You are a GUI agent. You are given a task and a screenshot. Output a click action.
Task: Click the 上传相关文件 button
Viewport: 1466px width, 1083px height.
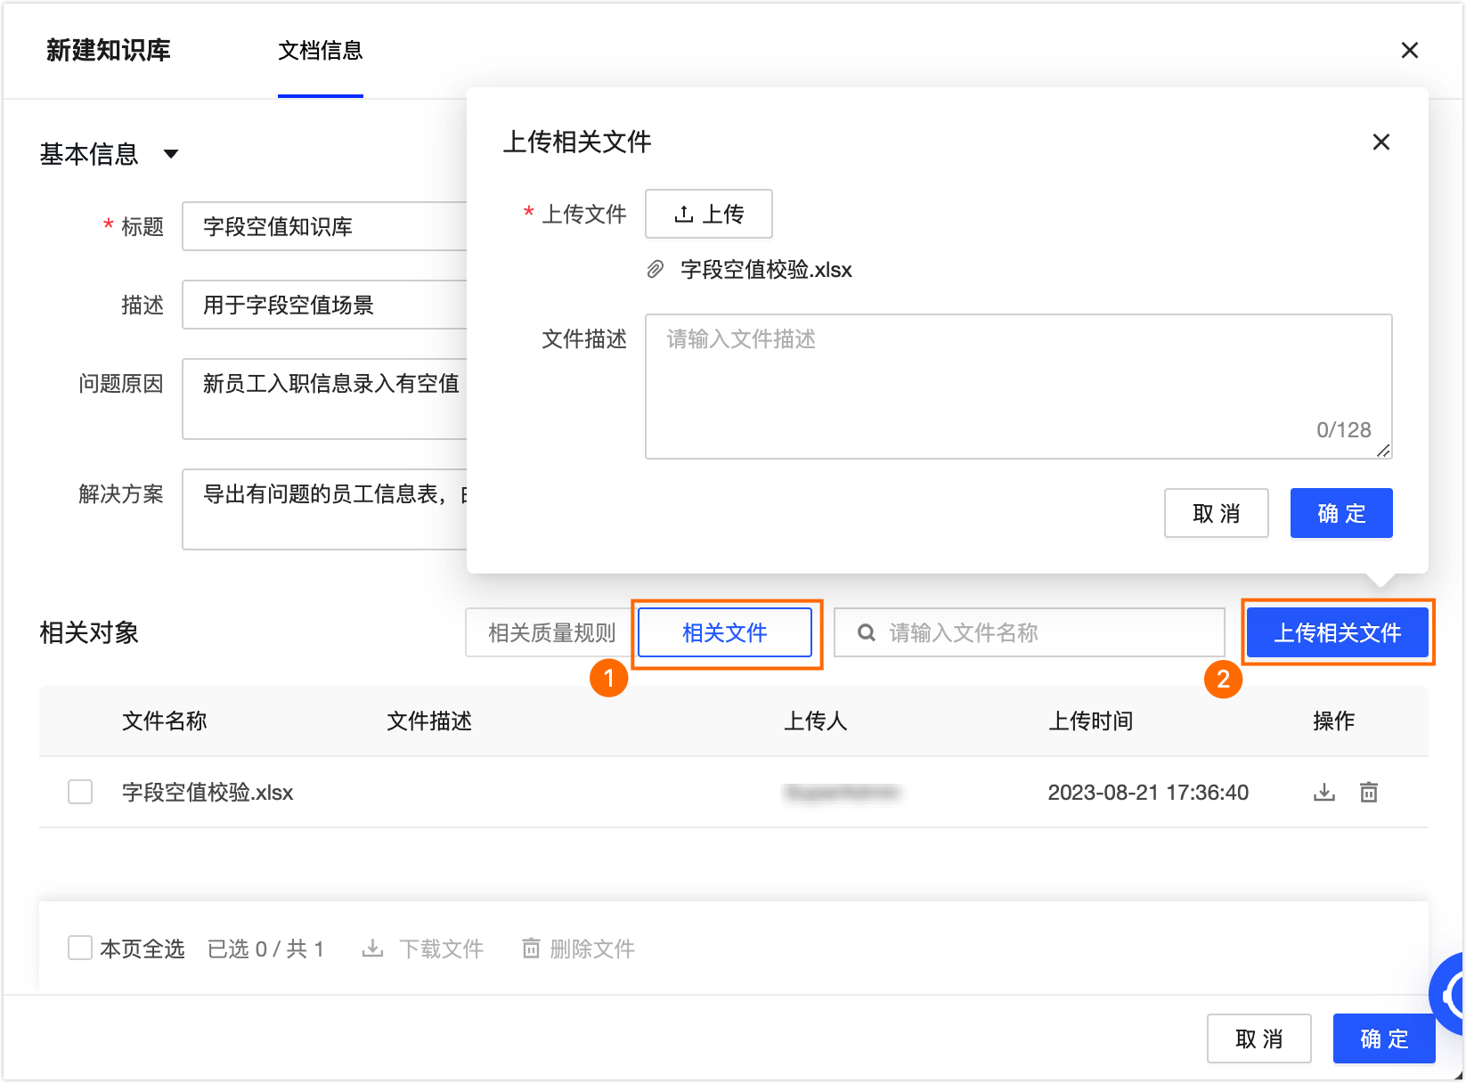click(x=1337, y=633)
